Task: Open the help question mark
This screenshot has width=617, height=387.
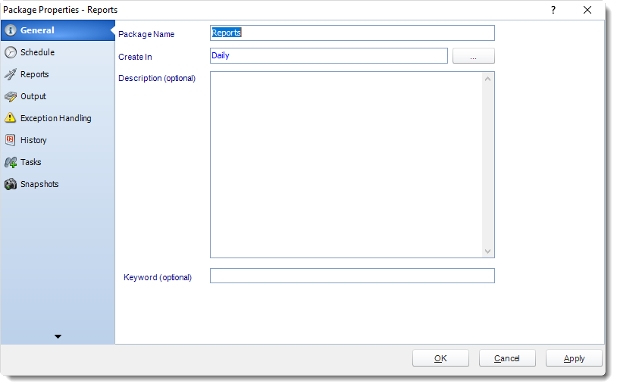Action: pos(553,10)
